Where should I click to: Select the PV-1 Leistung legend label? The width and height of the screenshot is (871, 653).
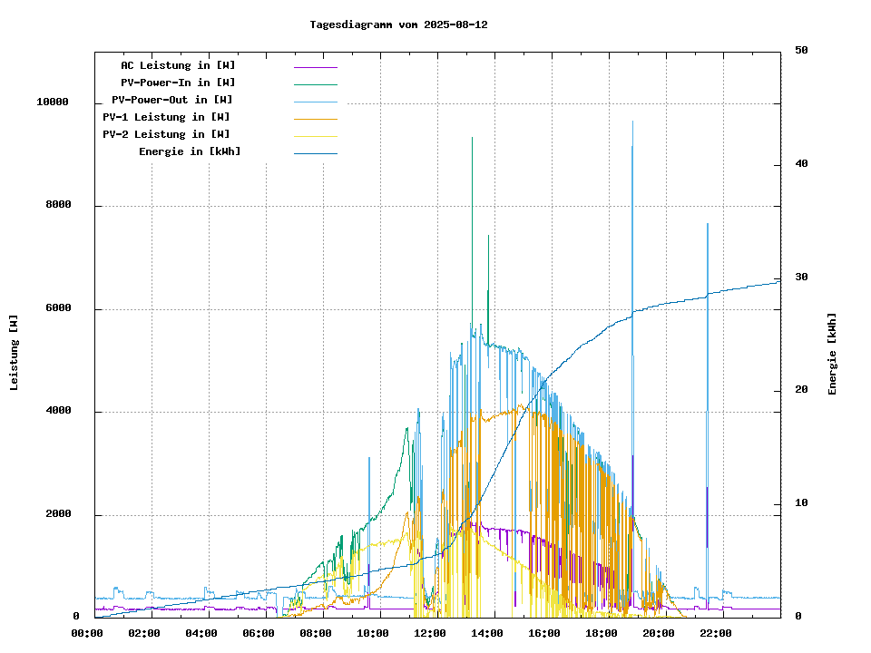[166, 117]
